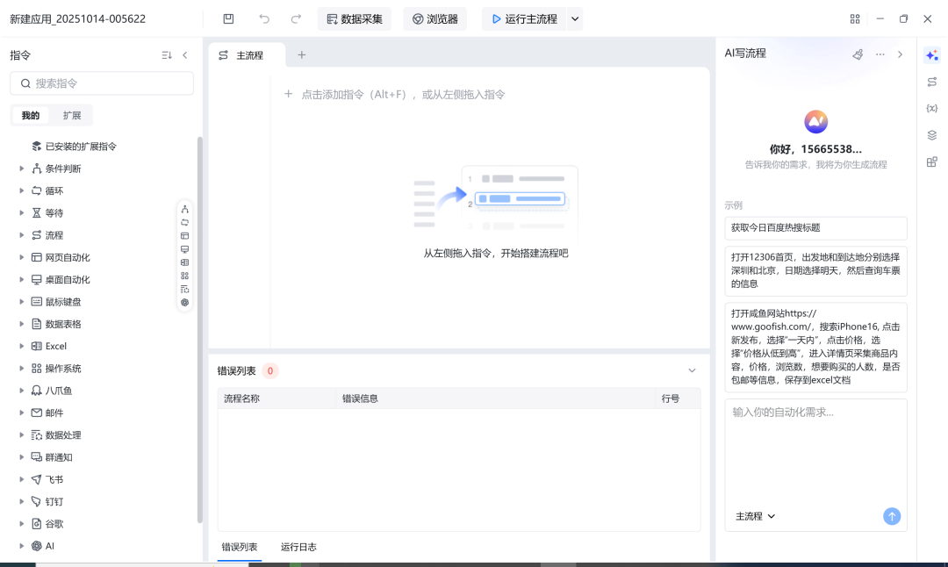Viewport: 948px width, 567px height.
Task: Collapse the commands panel with chevron
Action: coord(185,55)
